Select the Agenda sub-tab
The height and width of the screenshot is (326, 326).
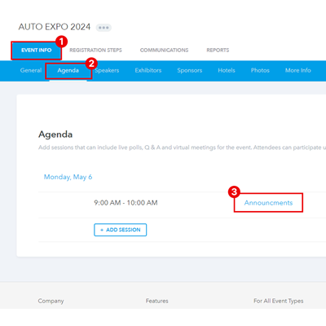[68, 71]
